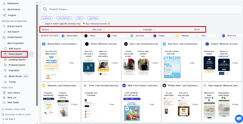243x124 pixels.
Task: Click the 20% suggestion tag
Action: click(x=80, y=18)
